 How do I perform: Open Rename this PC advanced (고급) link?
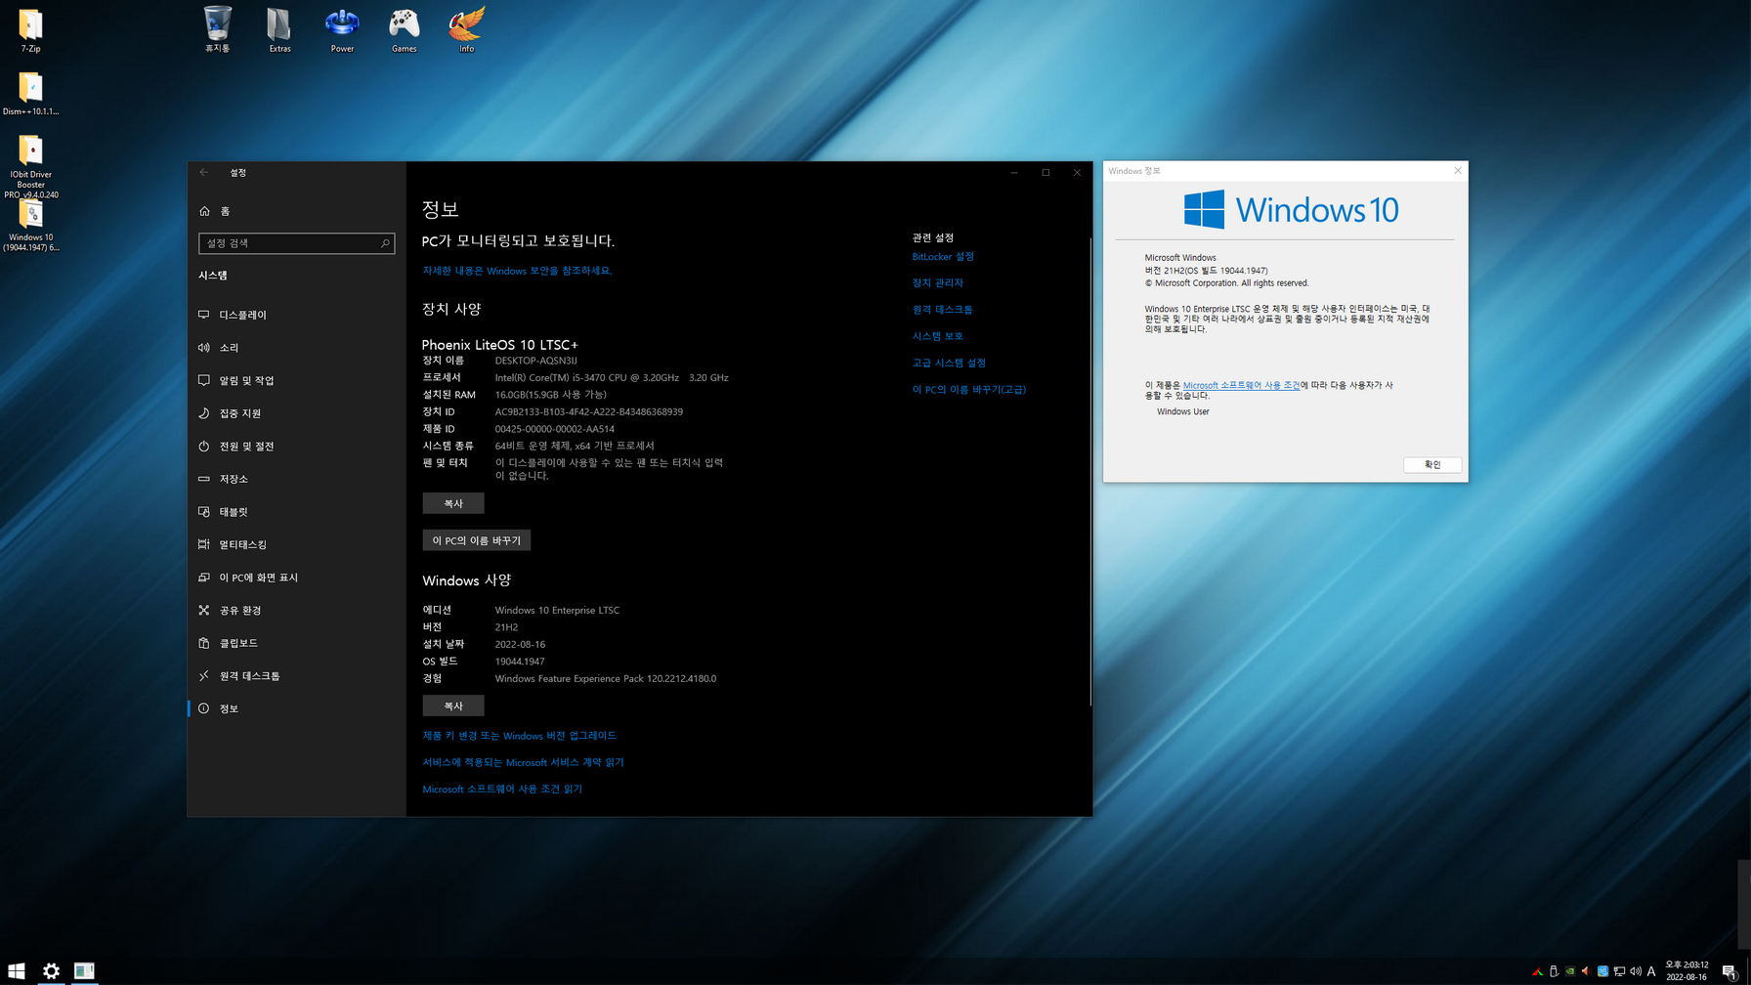[x=969, y=390]
